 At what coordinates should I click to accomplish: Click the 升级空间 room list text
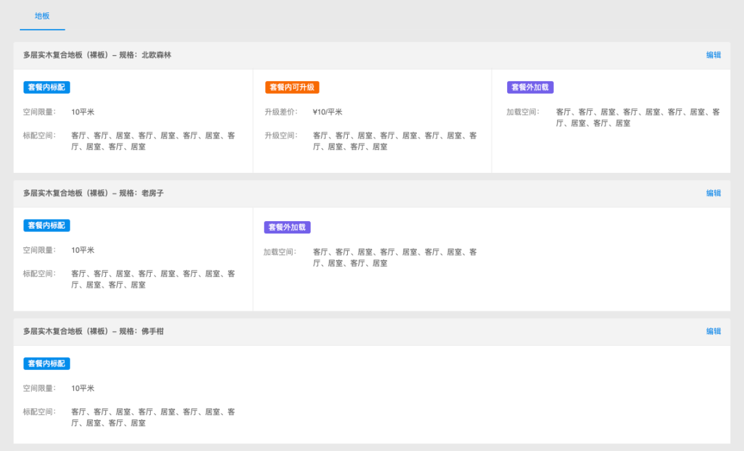tap(395, 141)
